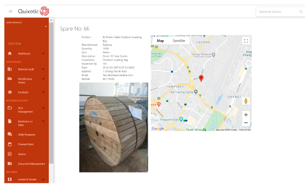Drop the Street View pegman icon
The image size is (305, 190).
246,101
